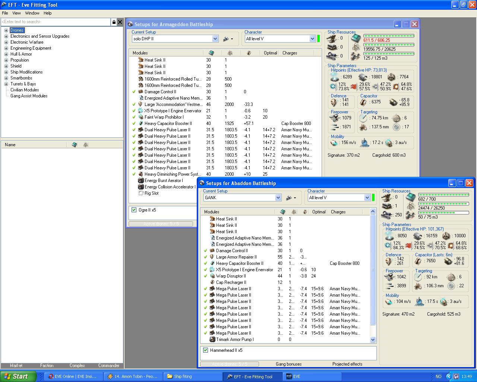Click the CPU column header icon in Armageddon modules
Viewport: 477px width, 382px height.
pos(211,53)
